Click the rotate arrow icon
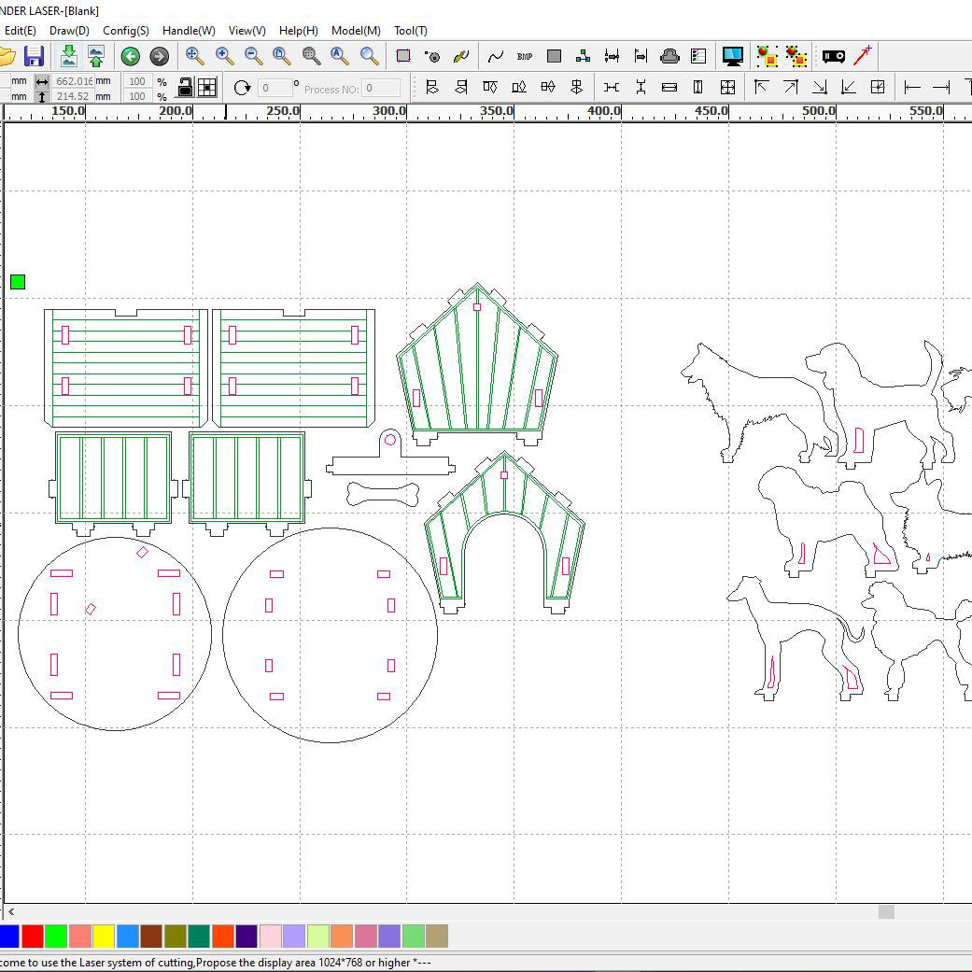 242,88
